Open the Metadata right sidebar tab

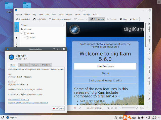pos(149,40)
